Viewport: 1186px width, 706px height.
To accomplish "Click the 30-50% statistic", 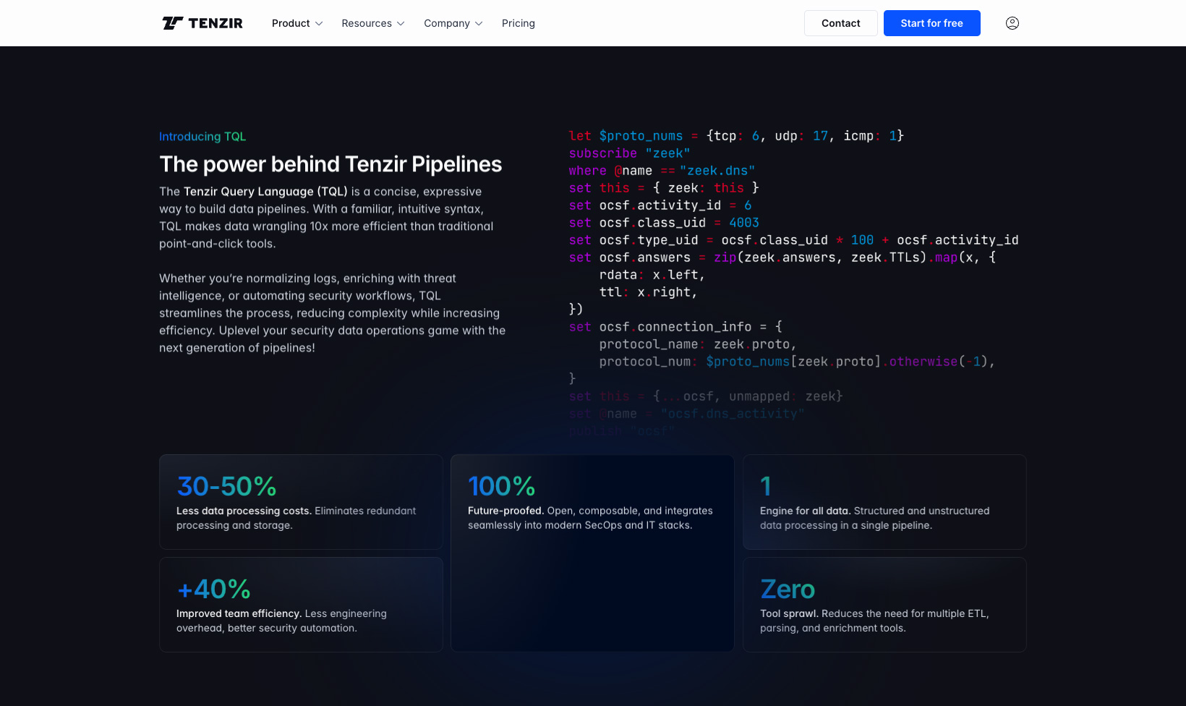I will tap(226, 486).
